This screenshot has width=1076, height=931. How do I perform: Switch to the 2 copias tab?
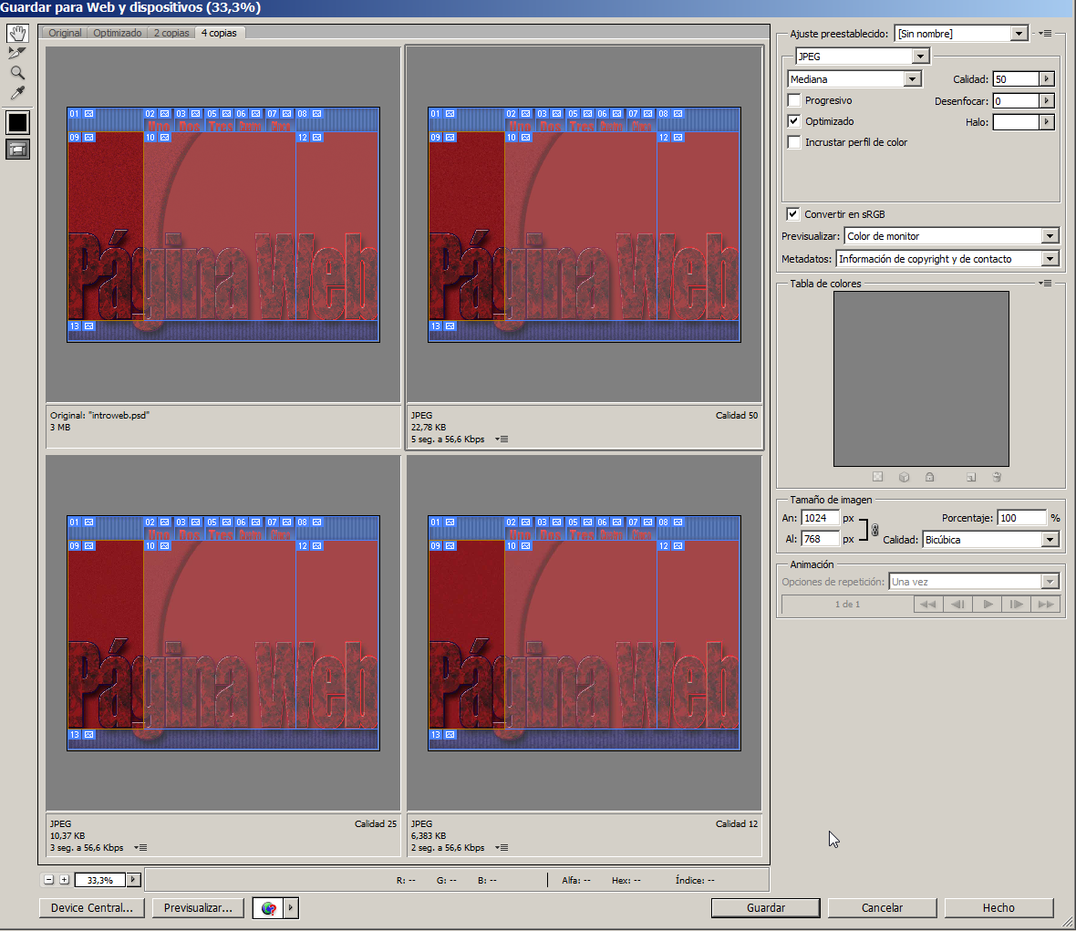click(x=171, y=33)
